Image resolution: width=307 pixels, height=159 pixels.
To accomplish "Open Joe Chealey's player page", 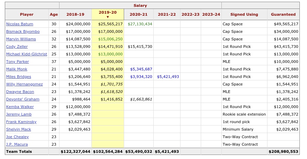I will (x=18, y=137).
